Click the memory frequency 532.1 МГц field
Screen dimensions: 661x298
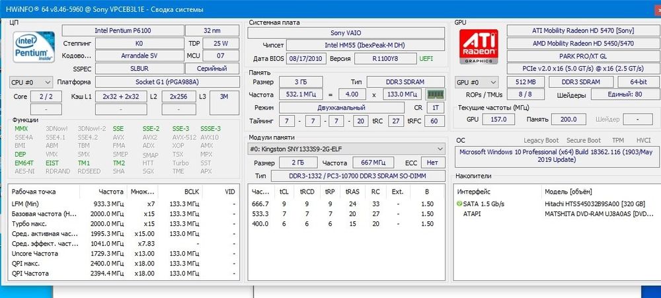click(x=301, y=94)
